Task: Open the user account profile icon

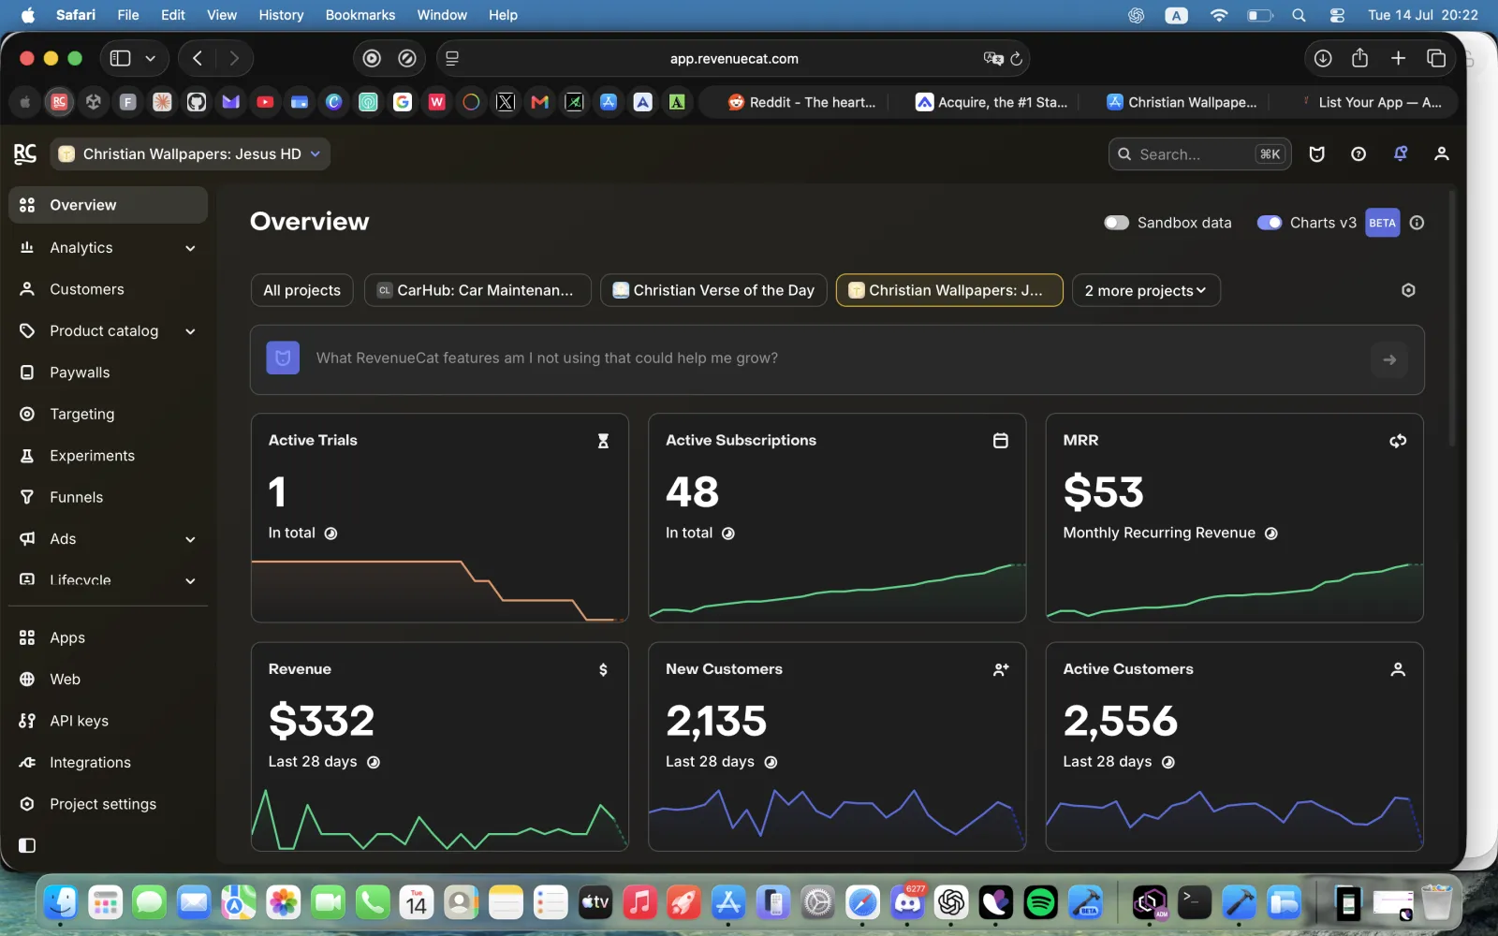Action: (x=1442, y=154)
